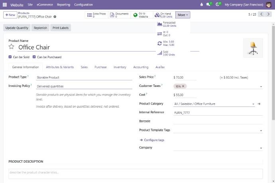The image size is (275, 183).
Task: Click Go to Website globe button
Action: click(x=142, y=15)
